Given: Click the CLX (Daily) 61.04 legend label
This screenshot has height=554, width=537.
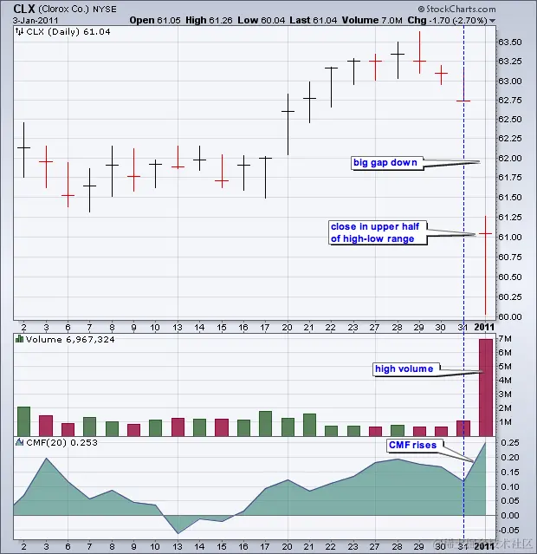Looking at the screenshot, I should click(68, 32).
